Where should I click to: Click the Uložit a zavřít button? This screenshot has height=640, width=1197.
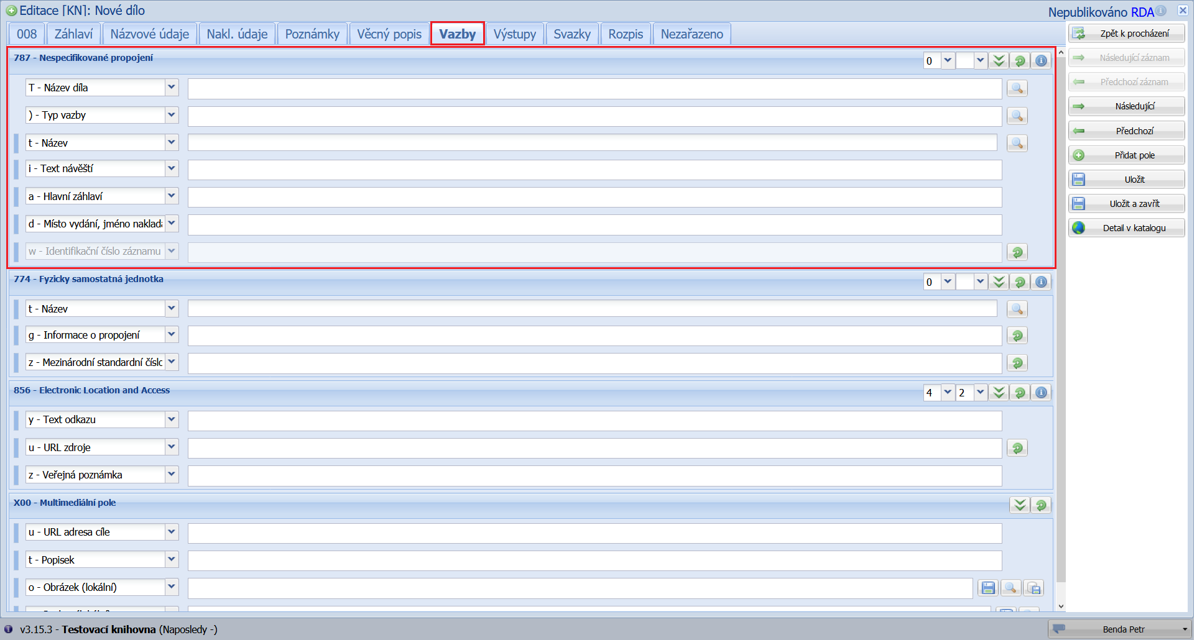[1127, 204]
